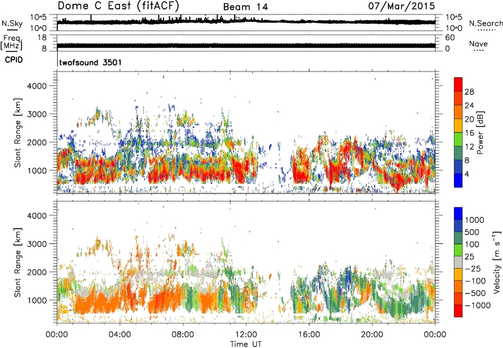Click the "-500" value on Velocity scale
Viewport: 503px width, 348px height.
pos(475,293)
